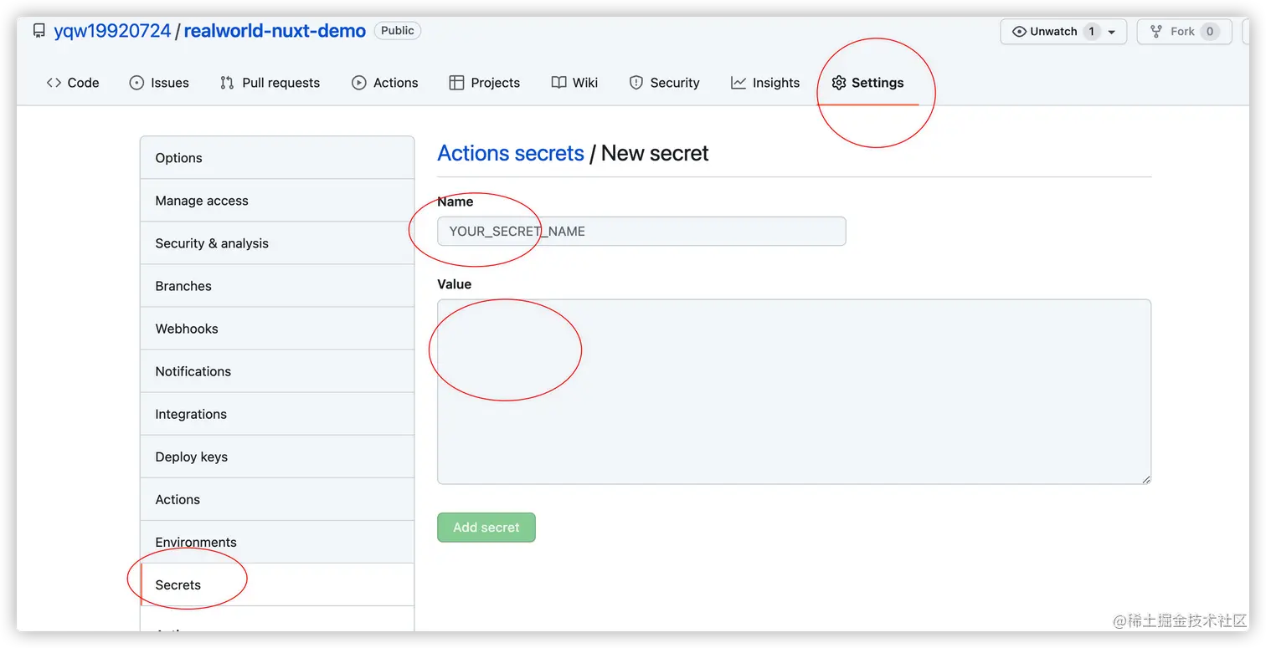Select the Settings tab
This screenshot has height=648, width=1266.
pyautogui.click(x=867, y=83)
